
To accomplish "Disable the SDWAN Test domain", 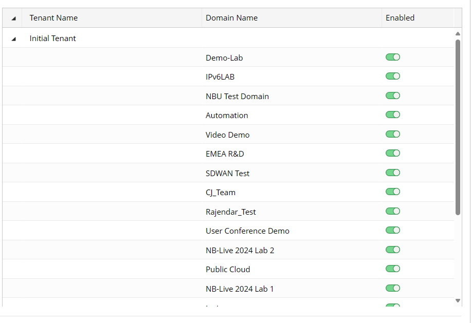I will (x=393, y=173).
